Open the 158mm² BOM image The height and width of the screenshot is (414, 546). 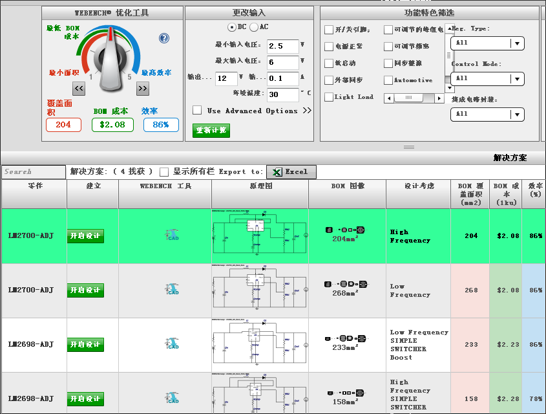click(x=346, y=397)
